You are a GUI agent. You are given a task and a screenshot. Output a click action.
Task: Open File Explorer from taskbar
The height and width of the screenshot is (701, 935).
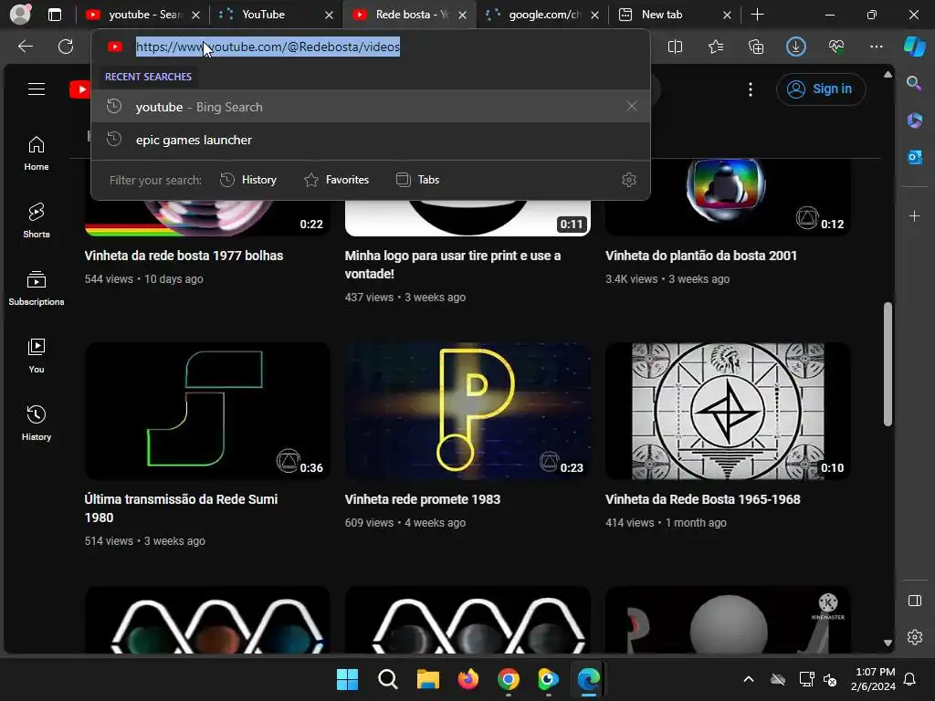click(x=427, y=679)
